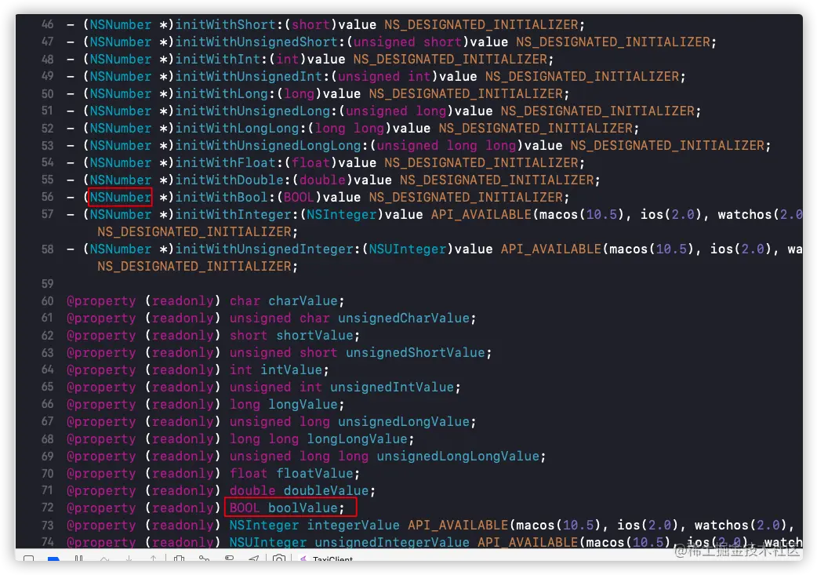The width and height of the screenshot is (817, 575).
Task: Click the charValue property name
Action: click(x=303, y=300)
